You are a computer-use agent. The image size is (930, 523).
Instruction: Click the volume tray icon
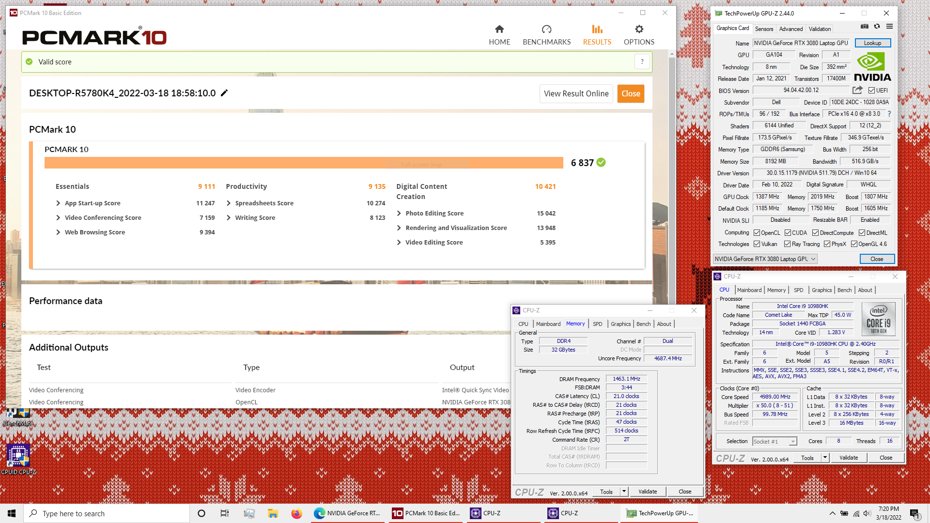coord(867,513)
